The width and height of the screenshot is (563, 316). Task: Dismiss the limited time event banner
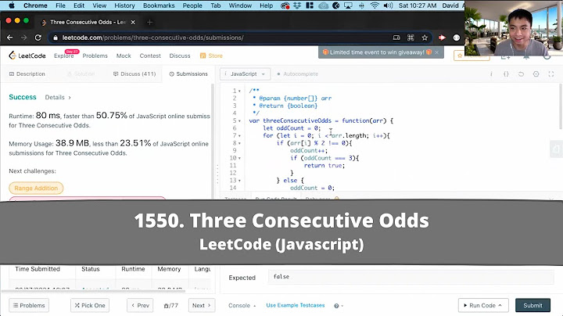click(x=437, y=52)
